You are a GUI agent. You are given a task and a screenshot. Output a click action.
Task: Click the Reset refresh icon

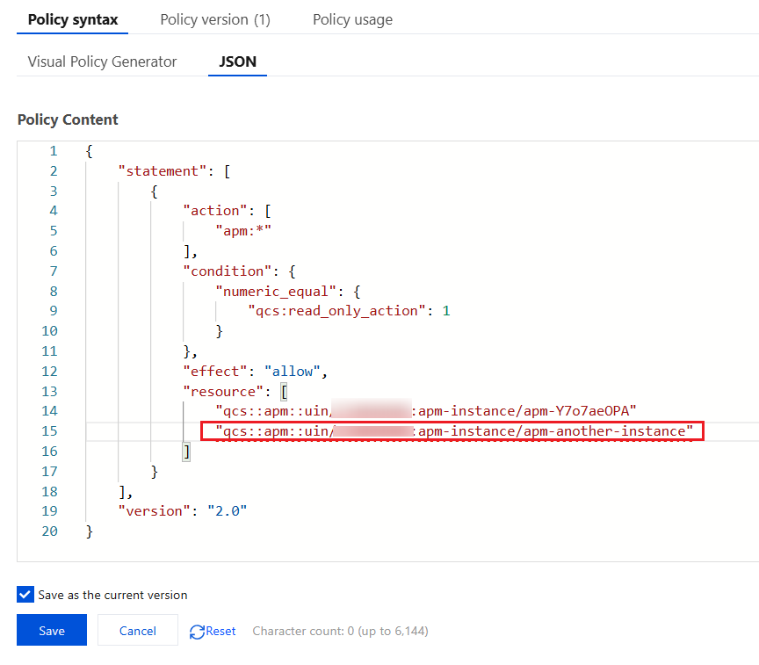(198, 631)
